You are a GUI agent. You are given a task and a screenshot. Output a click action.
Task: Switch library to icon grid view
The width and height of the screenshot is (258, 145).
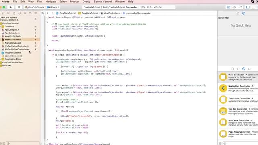click(220, 143)
